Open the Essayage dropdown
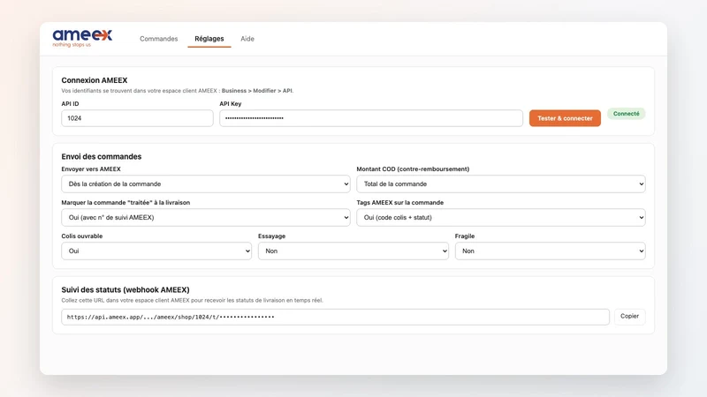The height and width of the screenshot is (397, 707). pos(353,251)
